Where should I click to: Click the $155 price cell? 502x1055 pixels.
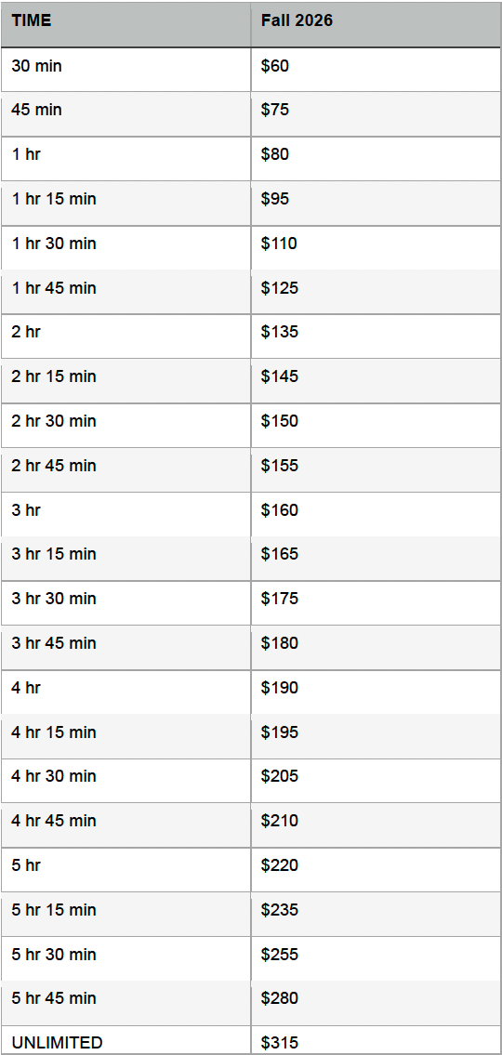tap(376, 469)
